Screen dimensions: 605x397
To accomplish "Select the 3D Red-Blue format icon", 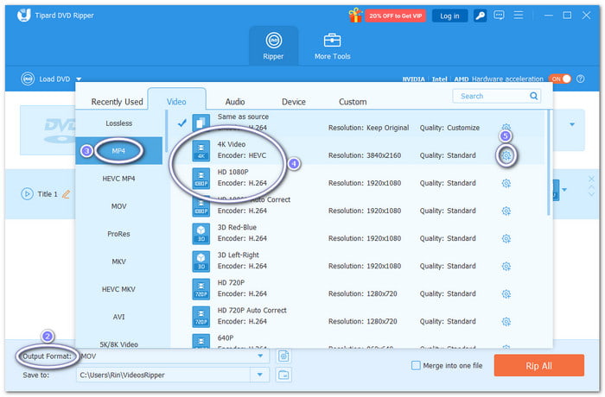I will coord(201,234).
